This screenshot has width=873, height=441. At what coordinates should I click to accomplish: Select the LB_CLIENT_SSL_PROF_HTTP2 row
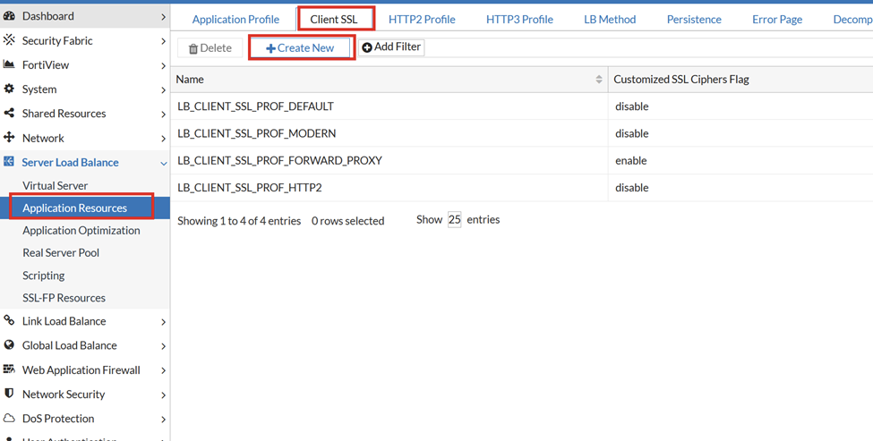(x=522, y=188)
